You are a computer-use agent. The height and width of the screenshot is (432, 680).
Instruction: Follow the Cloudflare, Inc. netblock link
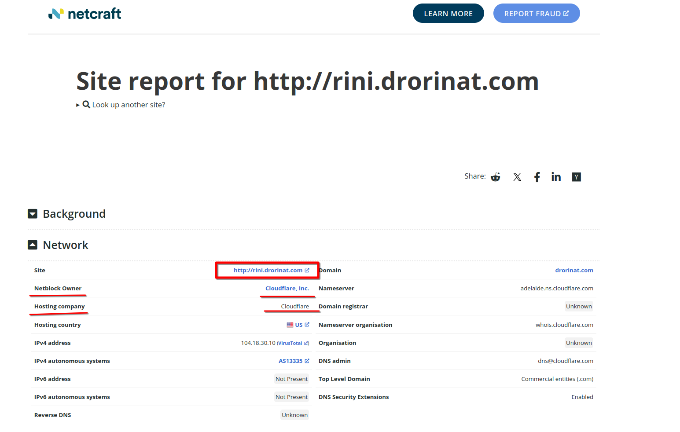[x=287, y=288]
